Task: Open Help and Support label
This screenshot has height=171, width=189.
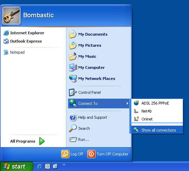Action: (92, 117)
